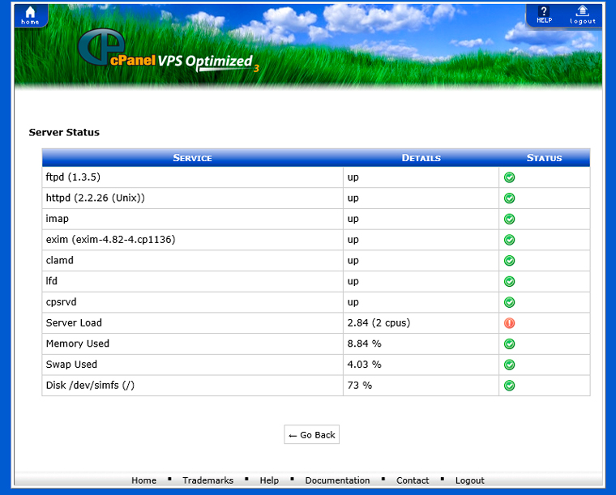Click green status icon for httpd
616x495 pixels.
(x=510, y=198)
